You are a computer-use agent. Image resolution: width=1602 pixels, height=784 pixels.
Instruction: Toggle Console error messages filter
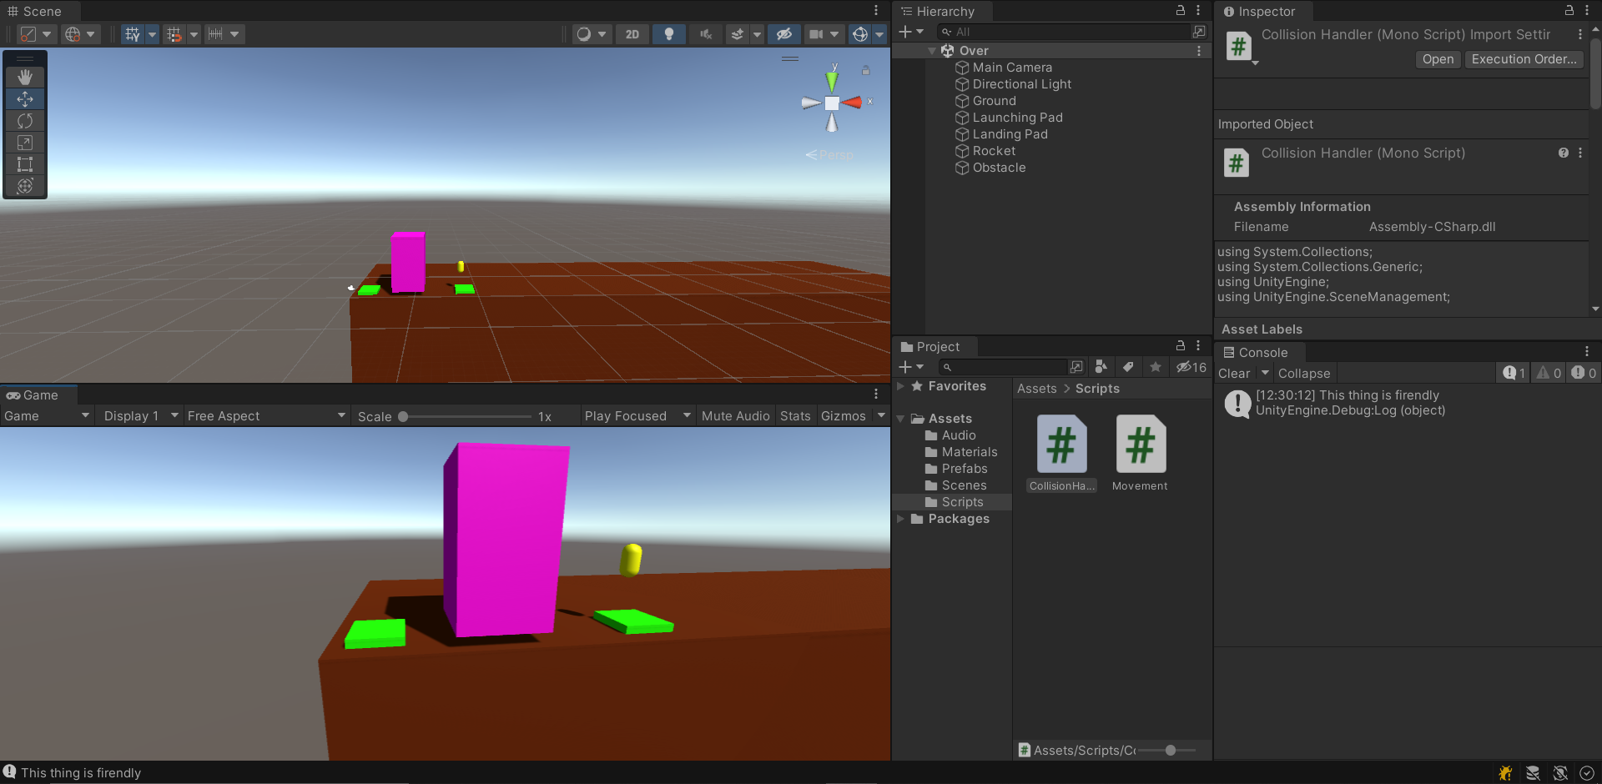tap(1584, 373)
